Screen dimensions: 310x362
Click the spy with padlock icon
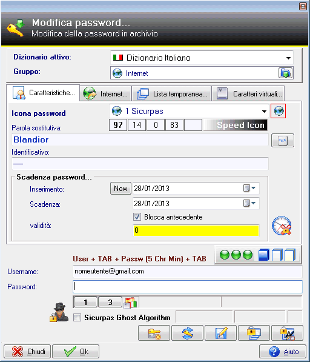coord(59,312)
